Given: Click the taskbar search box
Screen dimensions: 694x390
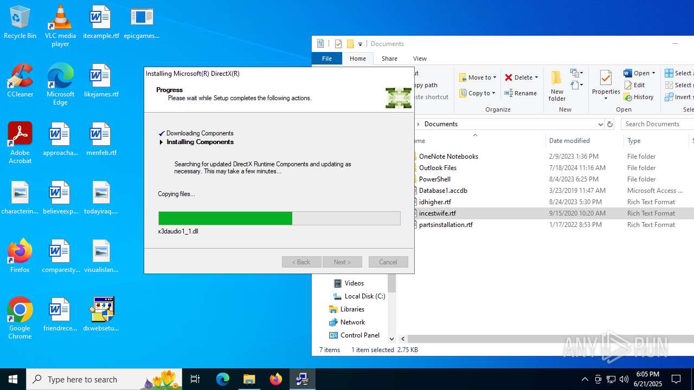Looking at the screenshot, I should (x=104, y=379).
